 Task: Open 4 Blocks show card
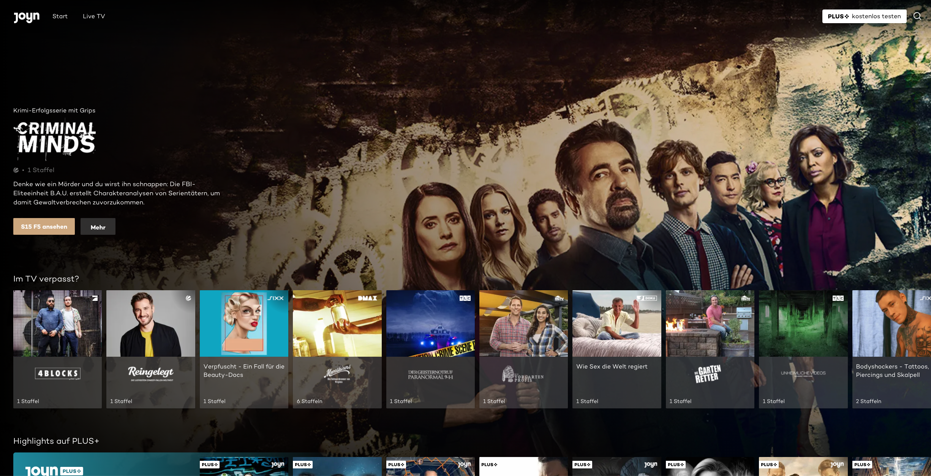(57, 349)
